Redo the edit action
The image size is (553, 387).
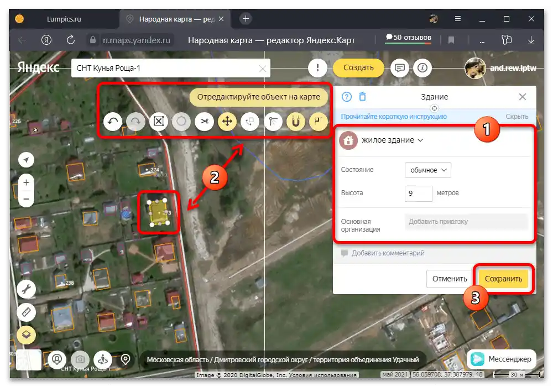(135, 122)
